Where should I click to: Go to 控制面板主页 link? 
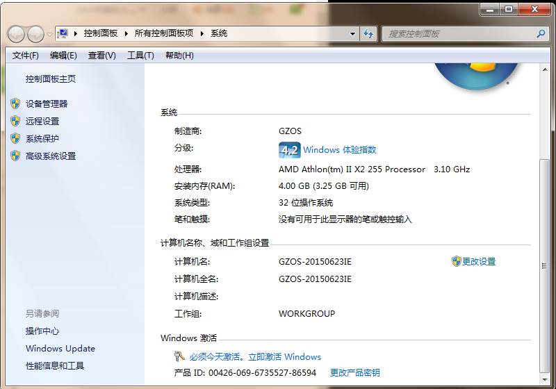click(50, 78)
